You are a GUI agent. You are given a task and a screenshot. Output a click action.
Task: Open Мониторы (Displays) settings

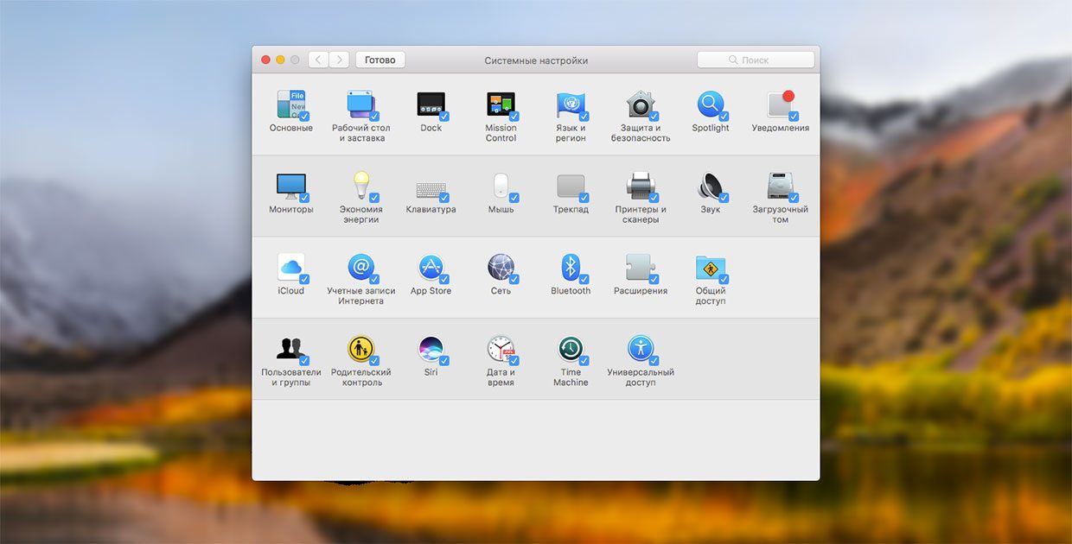pyautogui.click(x=291, y=185)
